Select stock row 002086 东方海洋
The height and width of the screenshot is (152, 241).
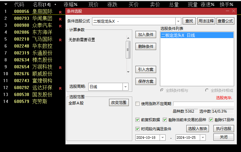tap(33, 32)
